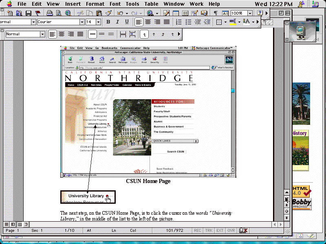Click the HTML 4.0 badge in background window
This screenshot has height=244, width=326.
pos(301,191)
